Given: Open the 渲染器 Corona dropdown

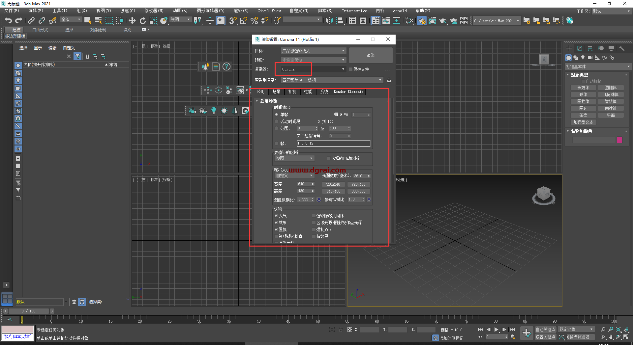Looking at the screenshot, I should pos(313,69).
